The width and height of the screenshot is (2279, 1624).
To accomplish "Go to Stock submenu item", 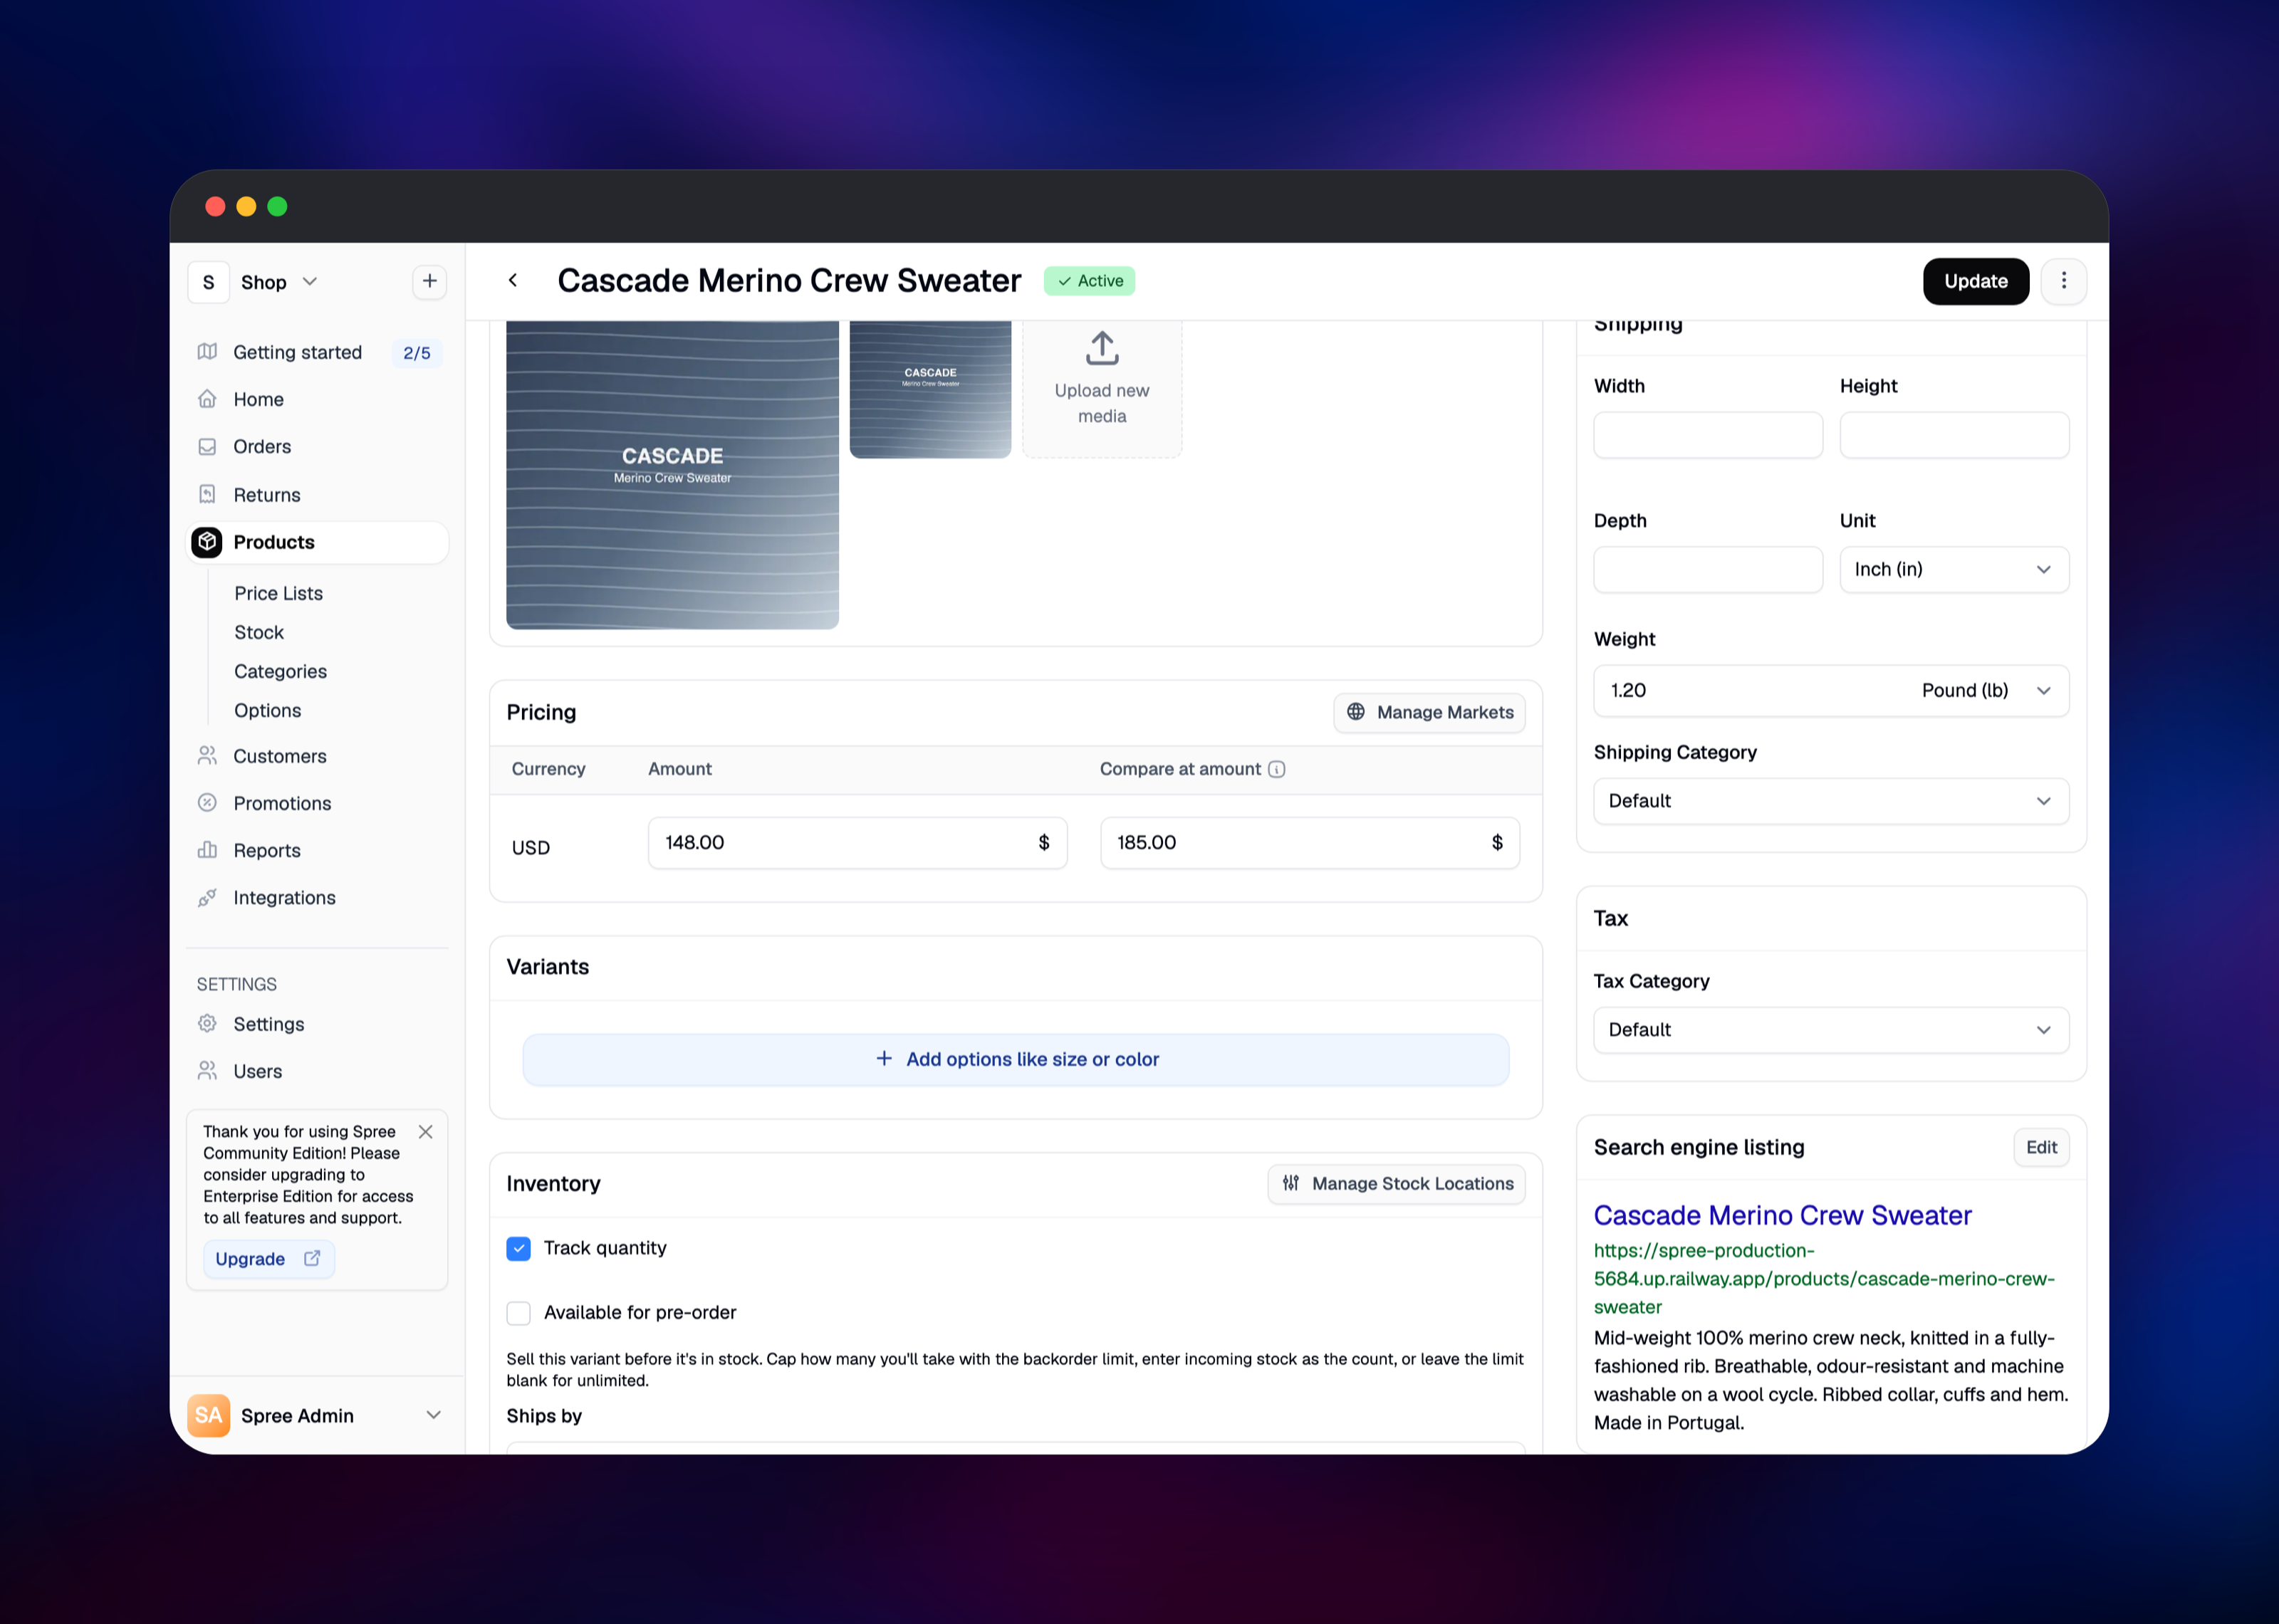I will tap(259, 632).
